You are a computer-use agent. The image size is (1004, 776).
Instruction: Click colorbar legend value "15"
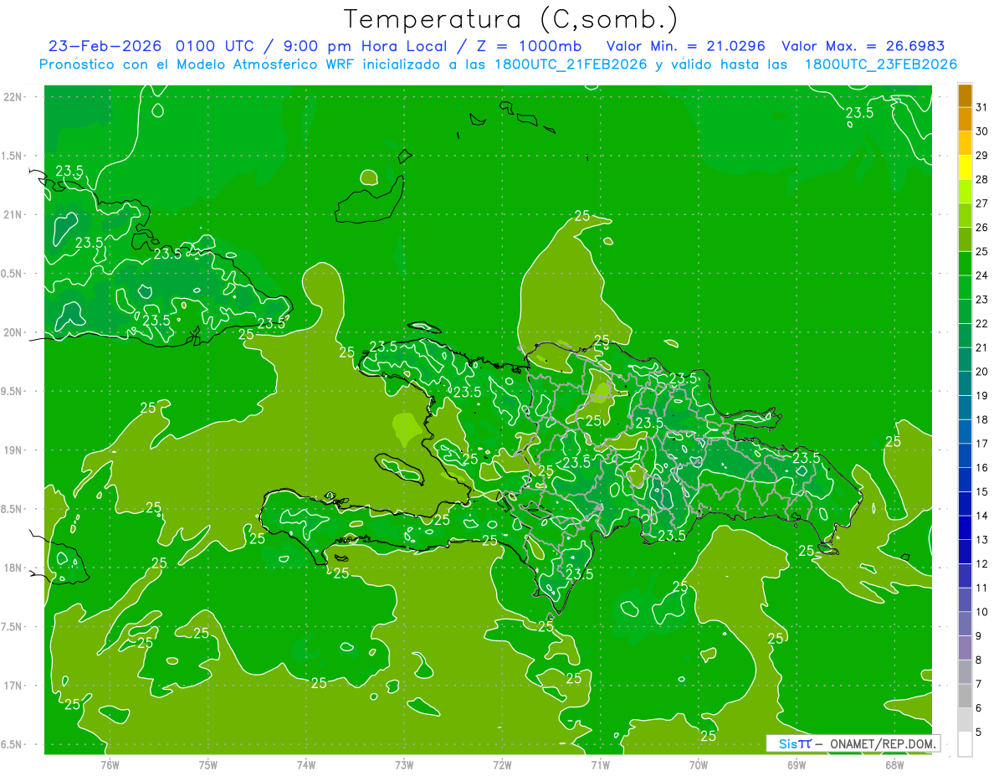982,491
